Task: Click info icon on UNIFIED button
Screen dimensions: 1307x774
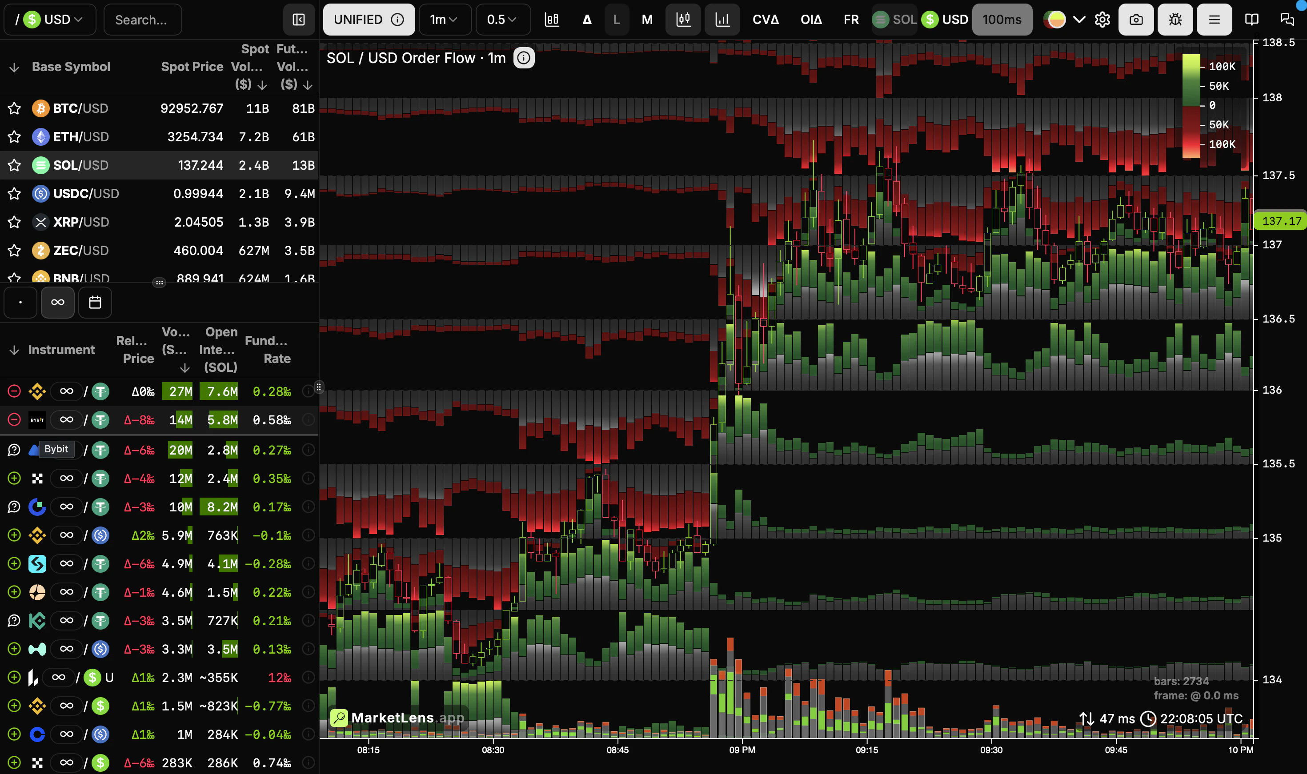Action: (397, 20)
